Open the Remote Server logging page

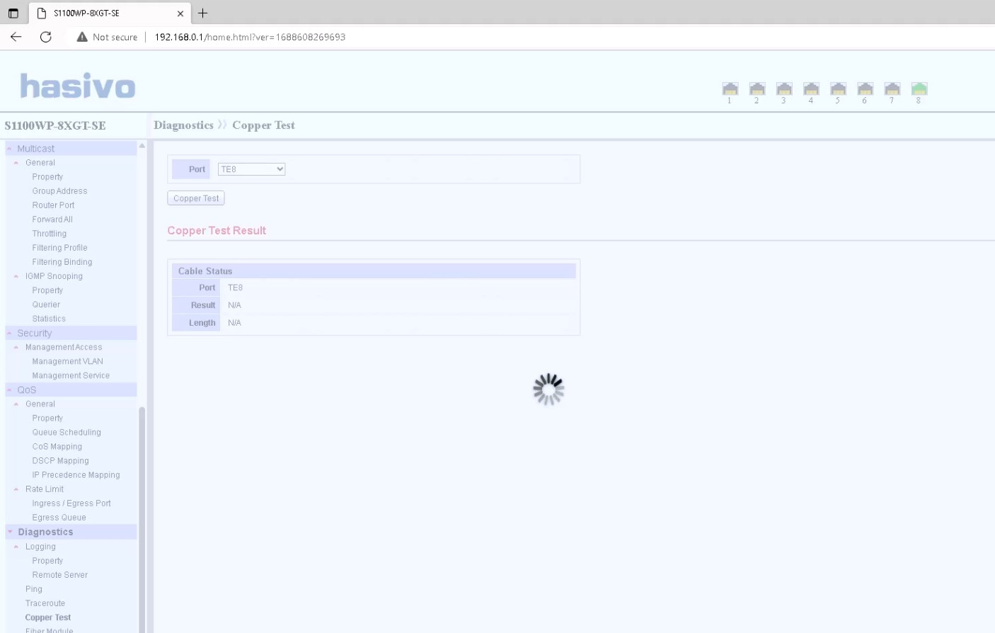coord(60,575)
